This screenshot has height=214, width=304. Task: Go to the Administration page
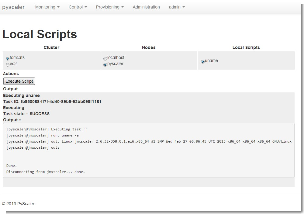tap(146, 7)
